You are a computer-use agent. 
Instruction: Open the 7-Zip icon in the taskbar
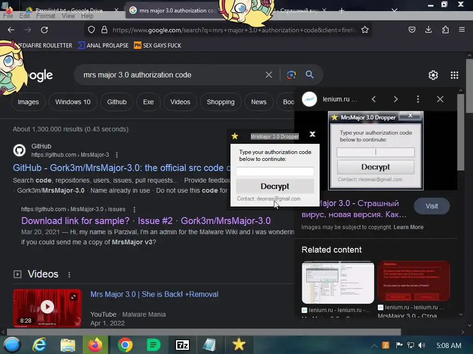182,345
